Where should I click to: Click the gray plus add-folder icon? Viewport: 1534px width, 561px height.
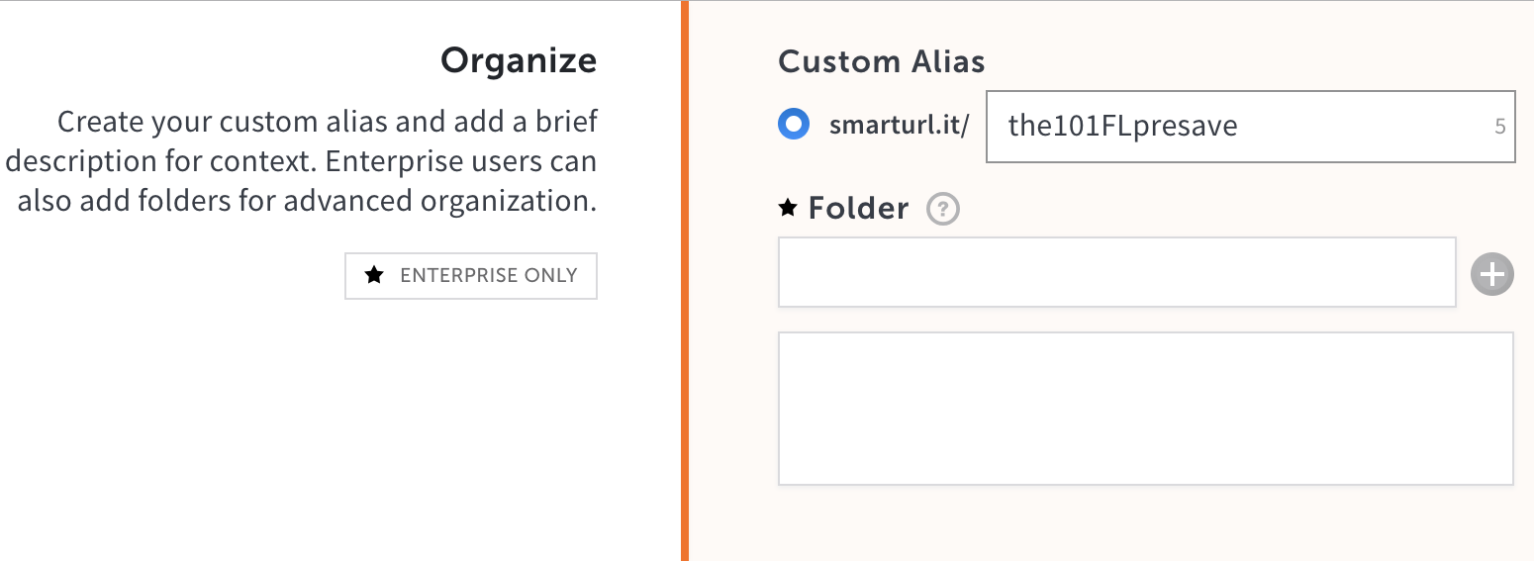(1492, 274)
